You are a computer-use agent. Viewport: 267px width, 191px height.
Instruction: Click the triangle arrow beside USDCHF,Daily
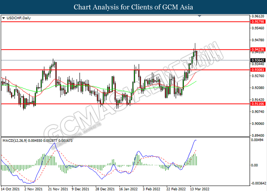tap(3, 18)
